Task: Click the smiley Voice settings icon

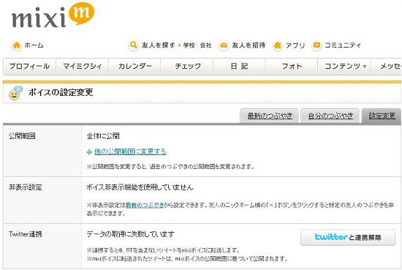Action: [x=15, y=93]
